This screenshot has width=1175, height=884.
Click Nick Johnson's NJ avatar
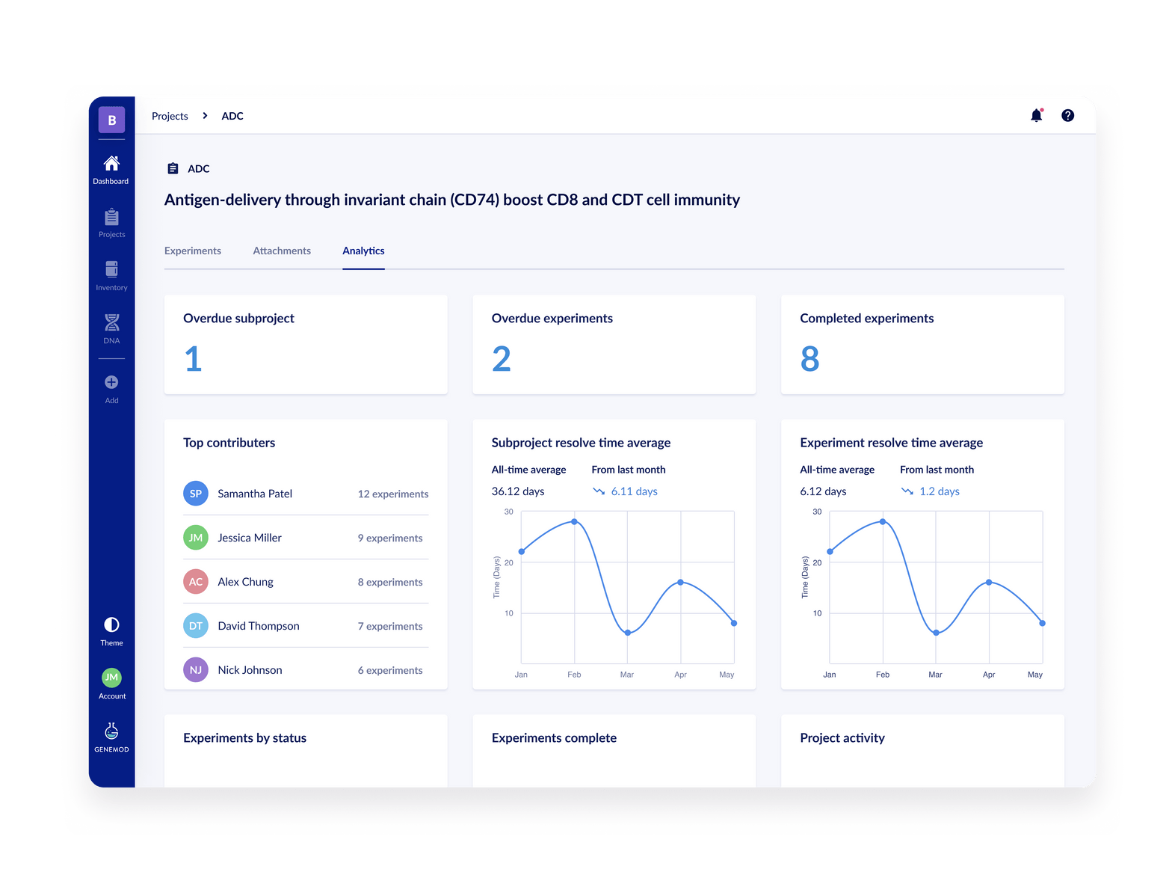point(196,669)
